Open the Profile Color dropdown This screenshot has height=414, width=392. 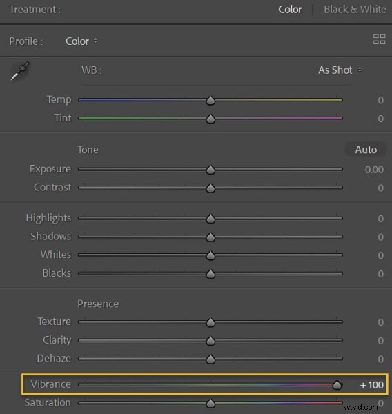point(81,41)
